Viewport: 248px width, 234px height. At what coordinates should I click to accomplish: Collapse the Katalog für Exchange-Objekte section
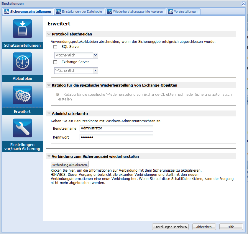click(x=49, y=85)
